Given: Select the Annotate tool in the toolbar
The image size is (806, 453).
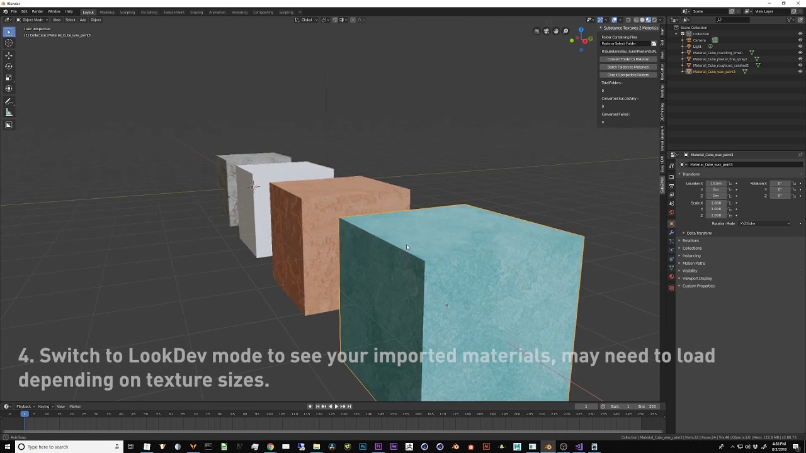Looking at the screenshot, I should click(9, 101).
